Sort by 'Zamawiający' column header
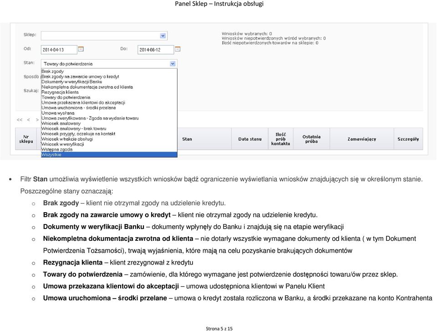 pos(362,139)
